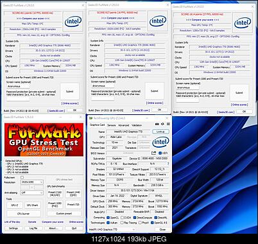Click Bus Interface question mark icon
The image size is (258, 244).
point(168,164)
